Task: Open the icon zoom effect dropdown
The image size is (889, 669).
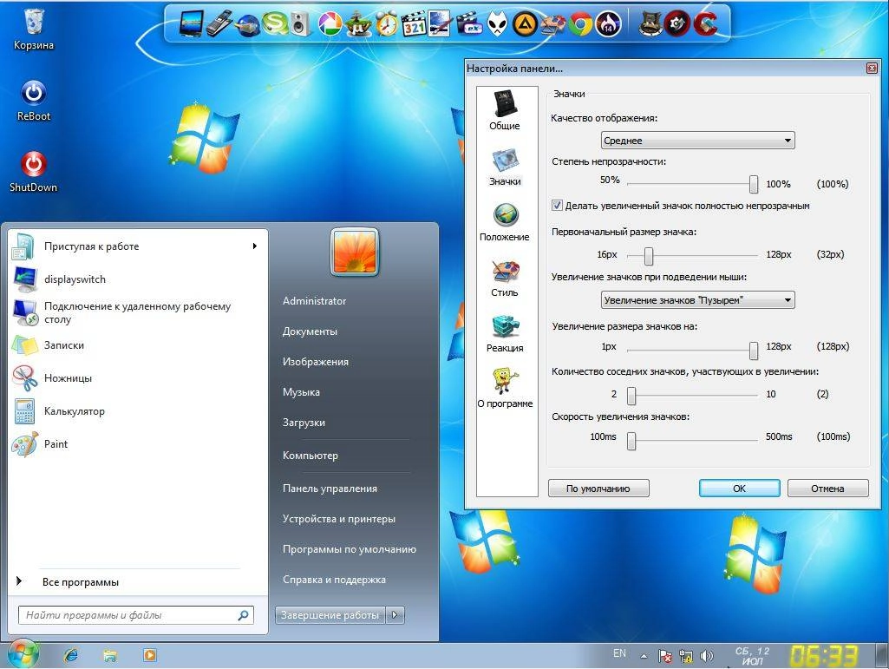Action: [x=696, y=299]
